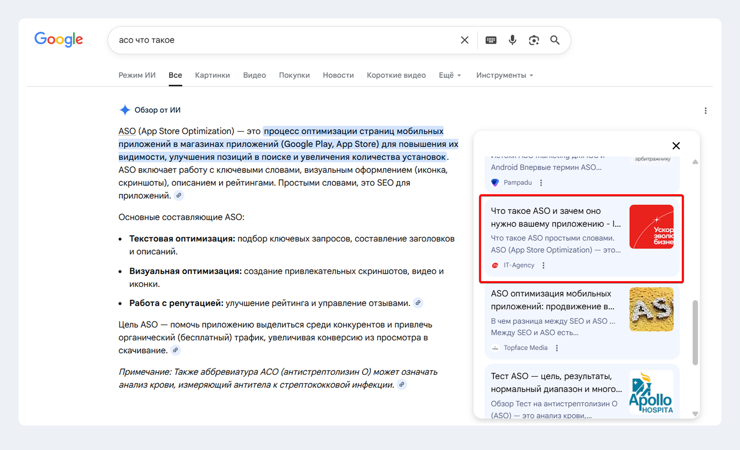Click 'В чем разница между SEO и ASO' snippet
Screen dimensions: 740x450
pyautogui.click(x=553, y=321)
